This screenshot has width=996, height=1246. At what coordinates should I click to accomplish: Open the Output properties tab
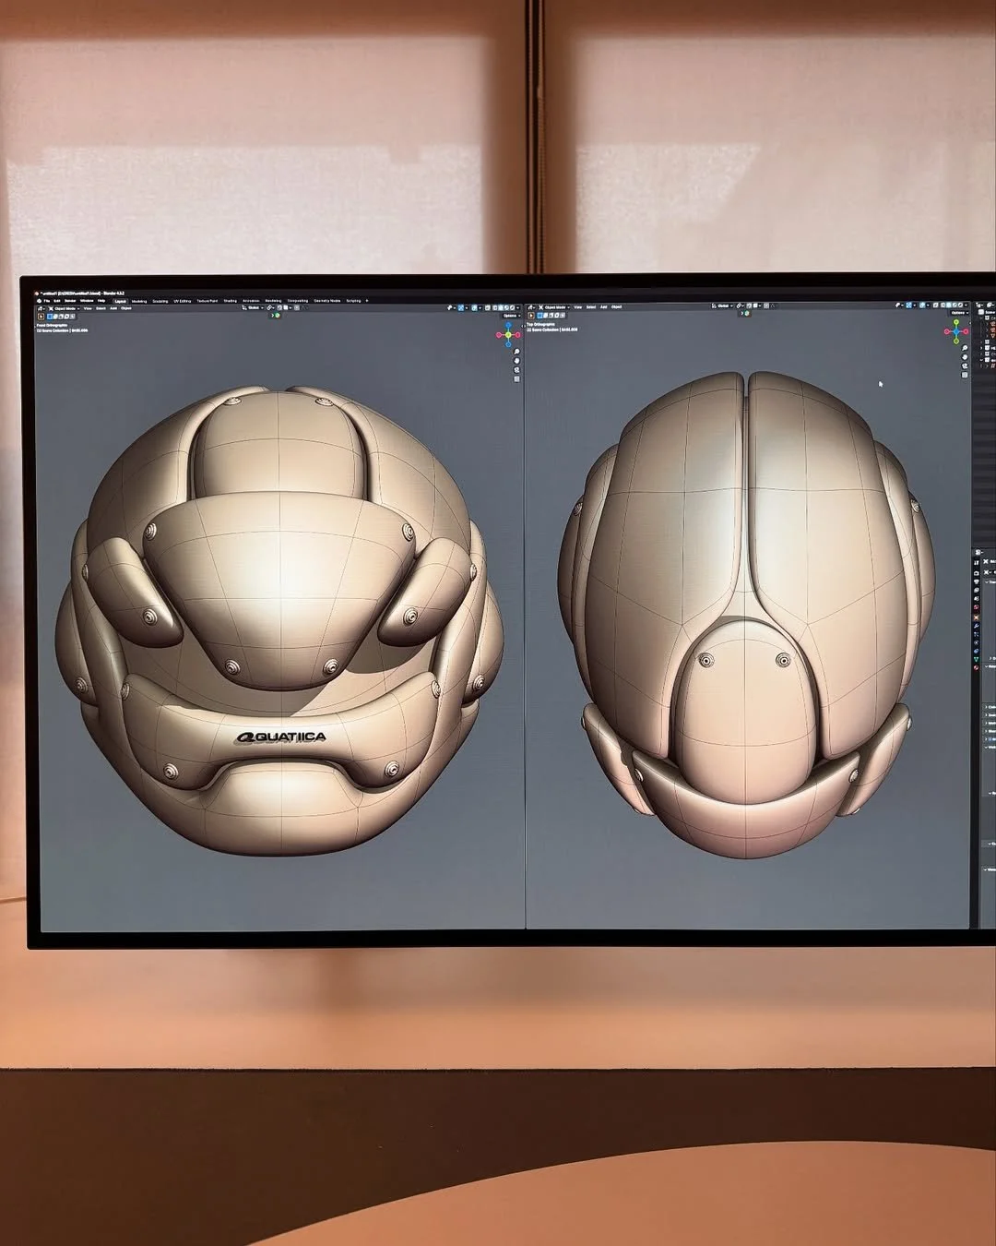pyautogui.click(x=977, y=581)
